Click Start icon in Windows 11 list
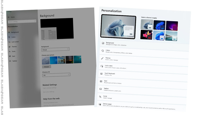204x115 pixels. point(101,81)
